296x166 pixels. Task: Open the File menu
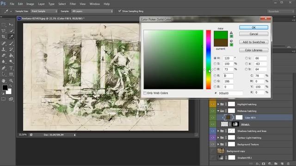[12, 4]
